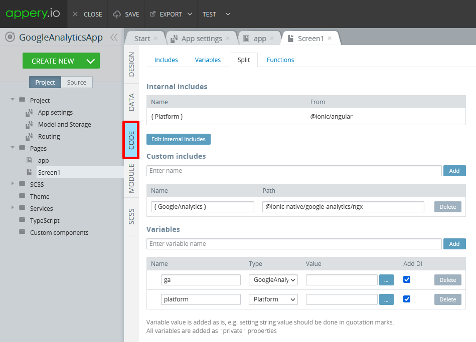Open the Platform type dropdown
The width and height of the screenshot is (476, 342).
pos(273,299)
